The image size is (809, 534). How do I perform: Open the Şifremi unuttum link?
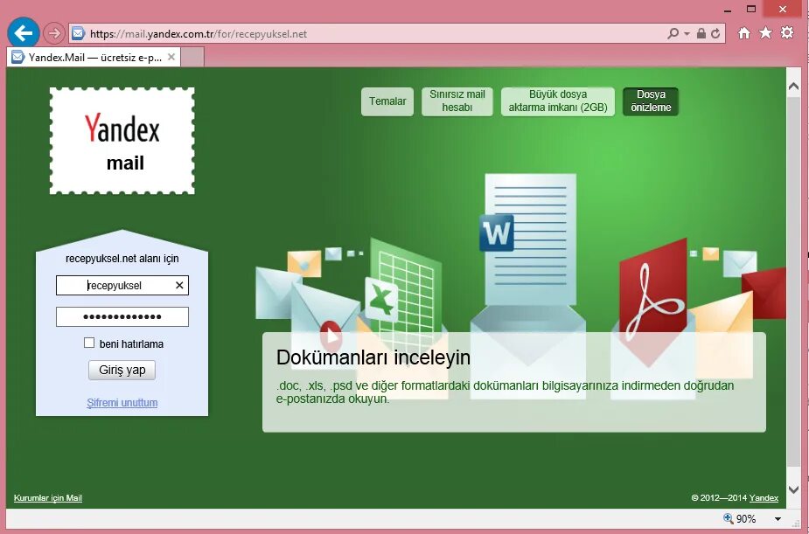(122, 403)
